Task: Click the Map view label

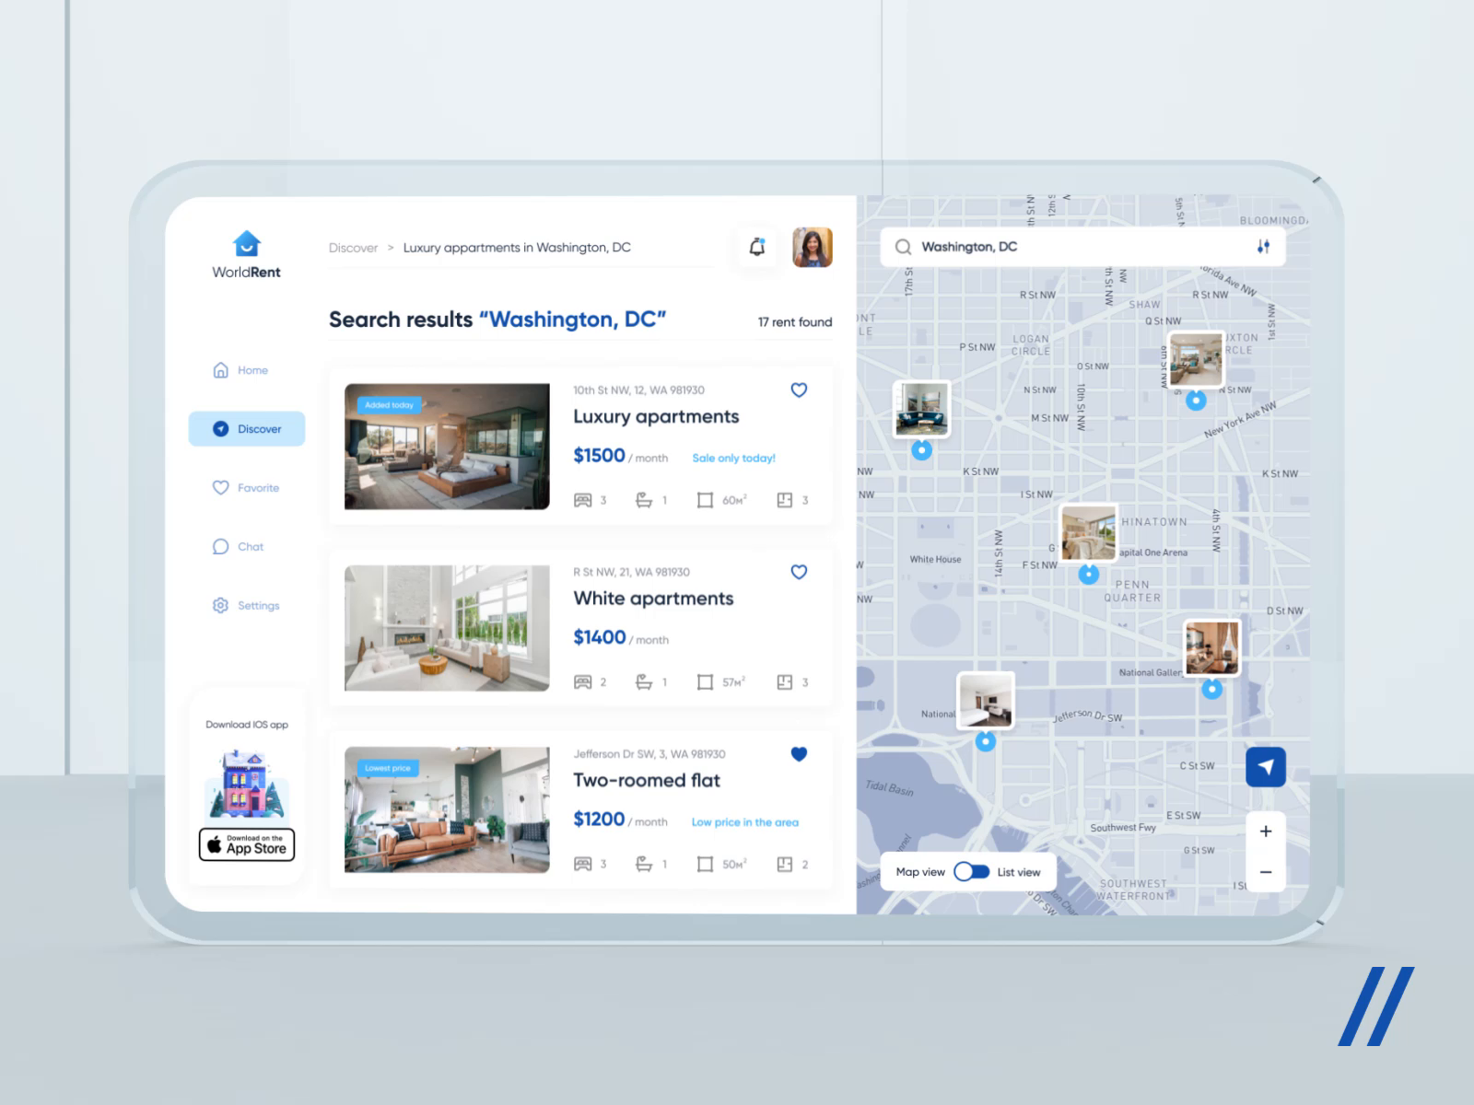Action: point(920,872)
